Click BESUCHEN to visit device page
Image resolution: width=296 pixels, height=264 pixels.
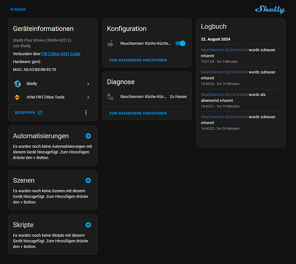(29, 112)
